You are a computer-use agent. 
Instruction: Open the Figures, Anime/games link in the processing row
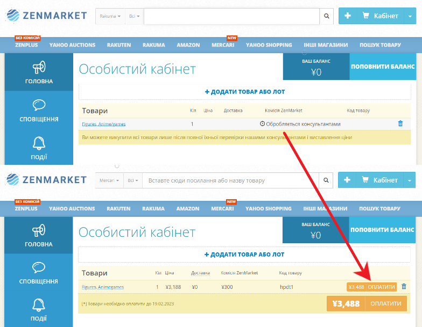pyautogui.click(x=103, y=124)
